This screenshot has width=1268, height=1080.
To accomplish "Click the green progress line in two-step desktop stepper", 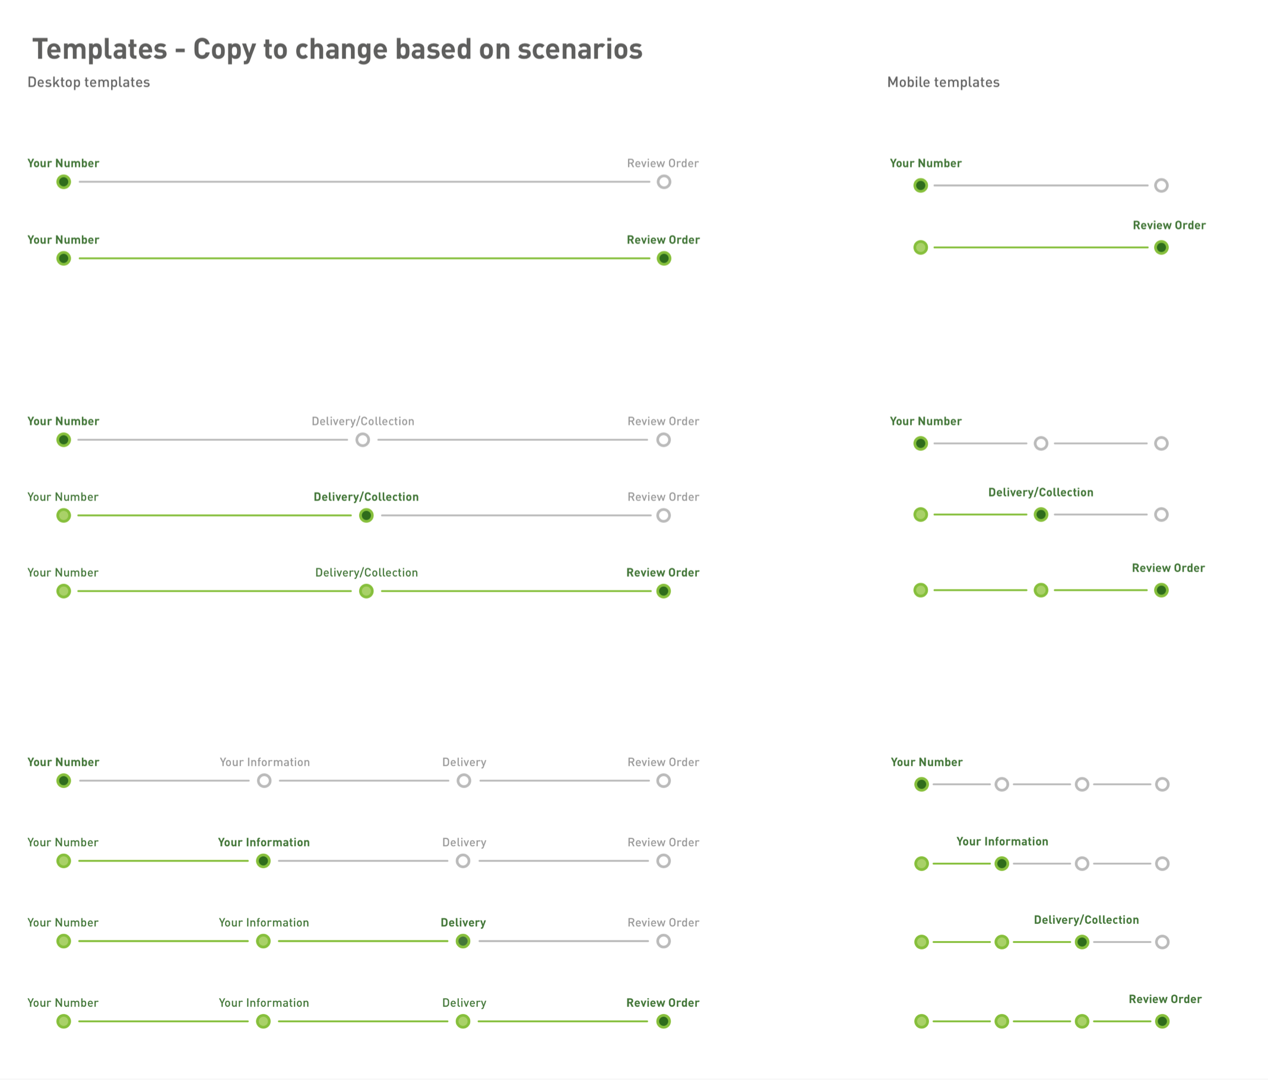I will 364,258.
